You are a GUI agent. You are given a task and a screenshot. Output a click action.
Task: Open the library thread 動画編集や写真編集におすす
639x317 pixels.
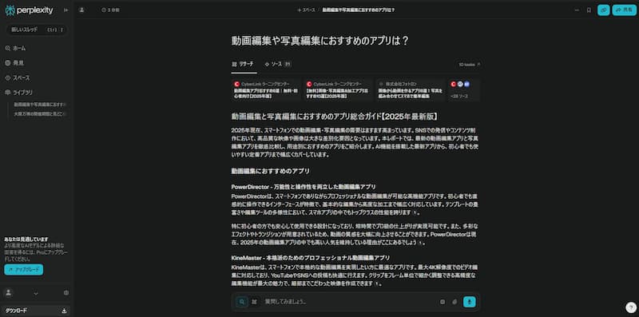coord(40,105)
